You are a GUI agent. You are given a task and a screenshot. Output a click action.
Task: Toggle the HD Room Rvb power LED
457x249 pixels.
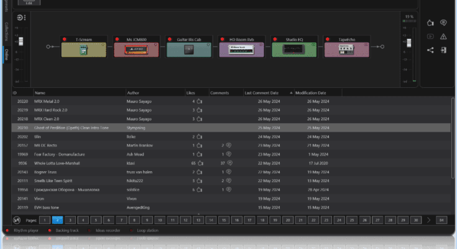pyautogui.click(x=221, y=39)
